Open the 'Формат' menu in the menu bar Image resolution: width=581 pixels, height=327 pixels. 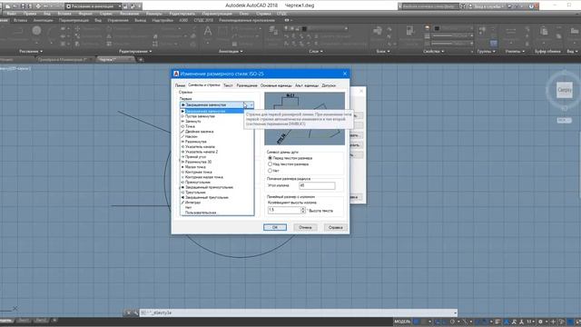pyautogui.click(x=85, y=14)
